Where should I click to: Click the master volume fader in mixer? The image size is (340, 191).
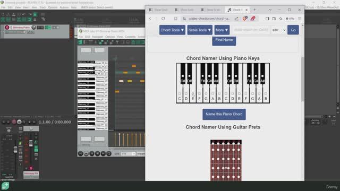point(15,150)
